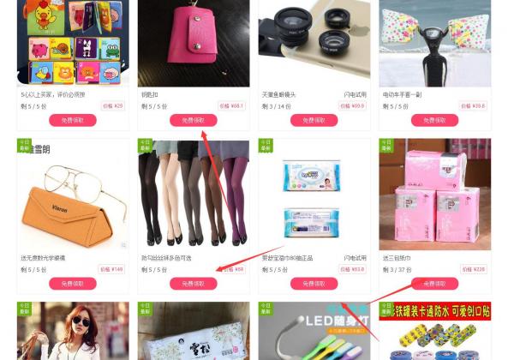Click 免费领取 under the baby wipes
Viewport: 514px width, 360px height.
[x=314, y=284]
